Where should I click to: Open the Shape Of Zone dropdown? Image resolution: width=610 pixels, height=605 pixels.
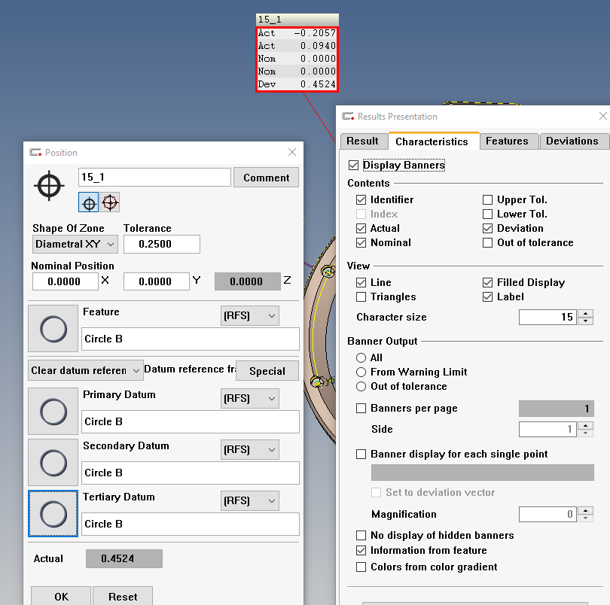tap(75, 244)
